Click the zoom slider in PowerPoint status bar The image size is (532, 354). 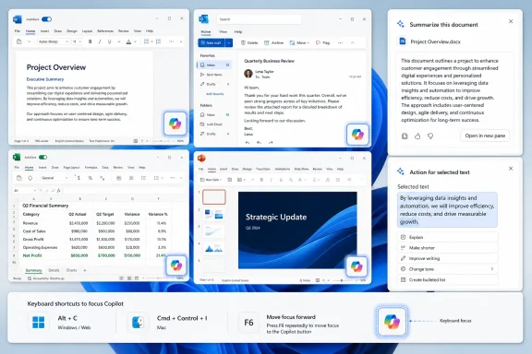click(x=342, y=280)
